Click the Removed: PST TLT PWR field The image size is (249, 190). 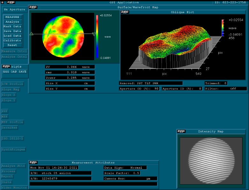click(x=151, y=83)
